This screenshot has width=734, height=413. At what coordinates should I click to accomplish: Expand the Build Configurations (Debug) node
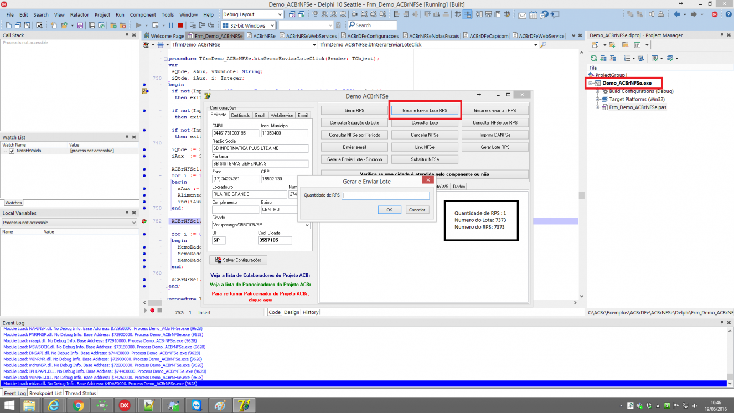(x=597, y=91)
